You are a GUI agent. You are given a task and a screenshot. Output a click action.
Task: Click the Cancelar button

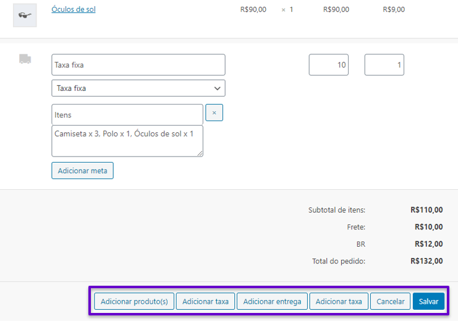click(390, 301)
